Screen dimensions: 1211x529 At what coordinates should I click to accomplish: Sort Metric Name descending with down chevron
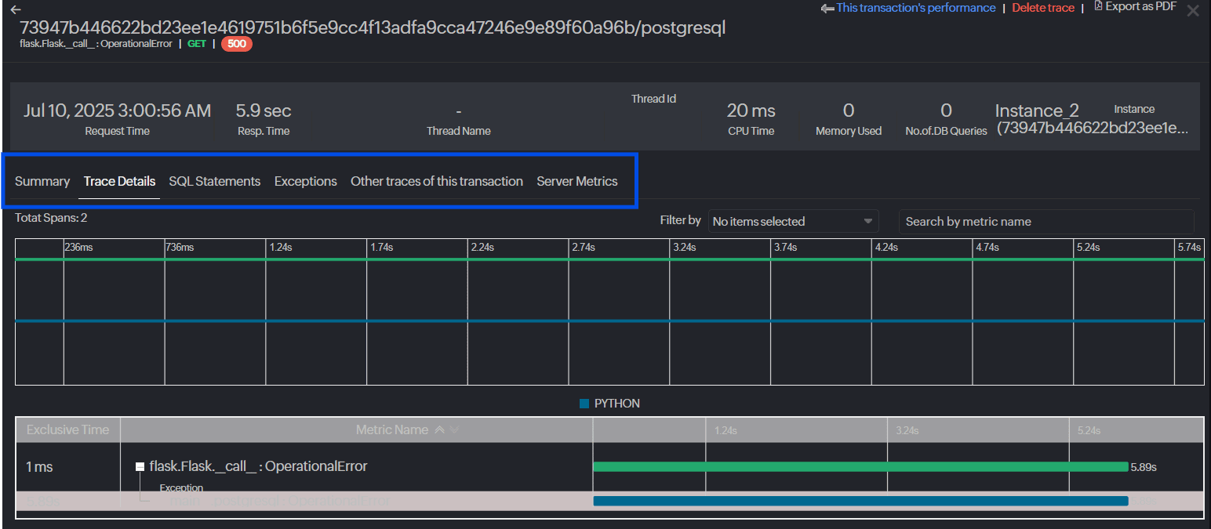coord(454,429)
